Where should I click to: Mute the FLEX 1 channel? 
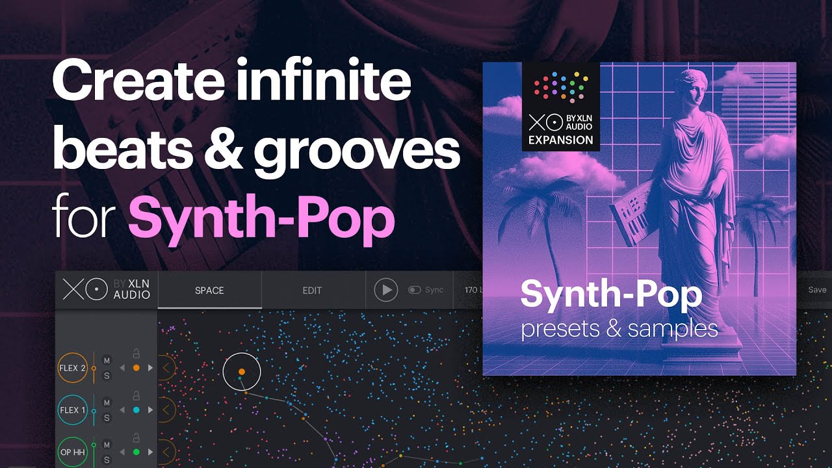[107, 403]
